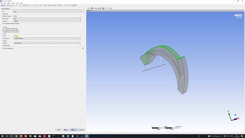
Task: Open the Edit menu
Action: 5,3
